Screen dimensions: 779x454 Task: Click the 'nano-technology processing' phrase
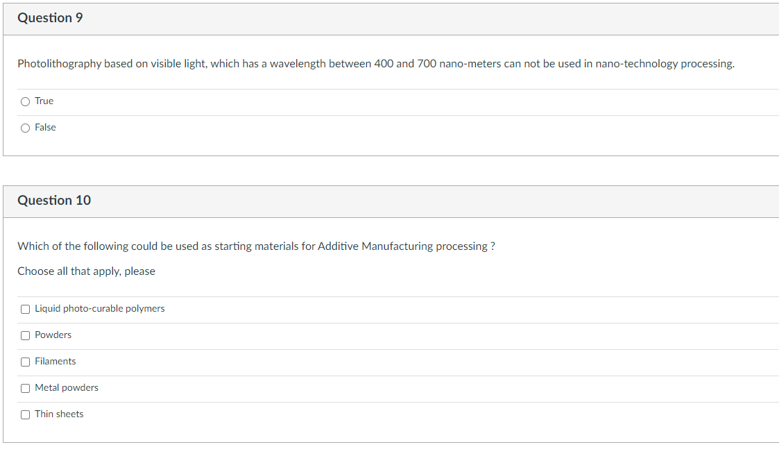tap(664, 64)
